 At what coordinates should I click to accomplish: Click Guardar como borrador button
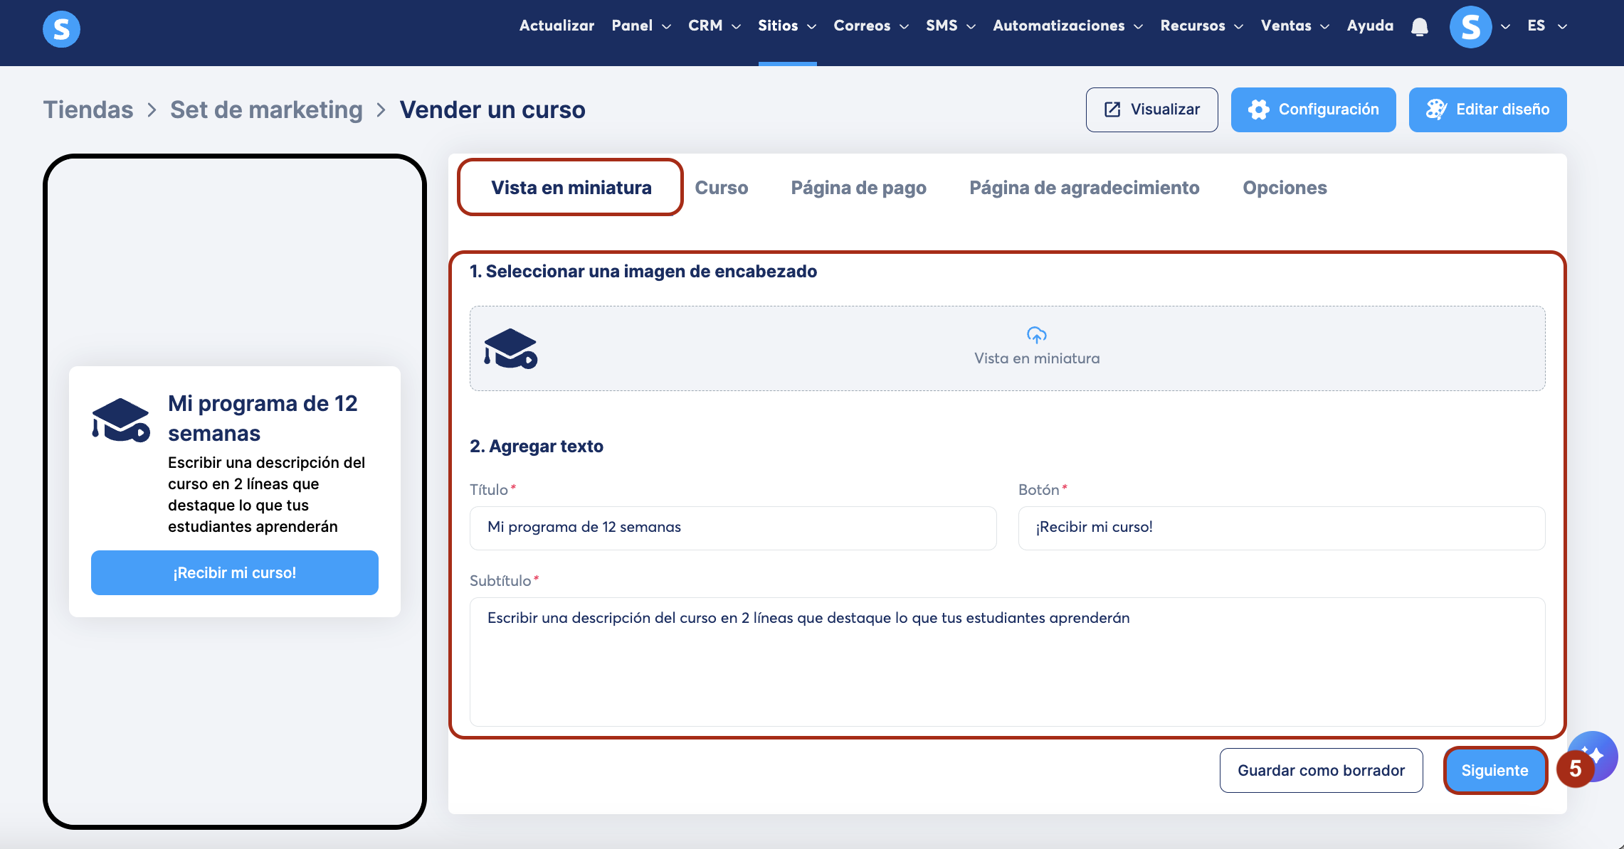pyautogui.click(x=1321, y=770)
